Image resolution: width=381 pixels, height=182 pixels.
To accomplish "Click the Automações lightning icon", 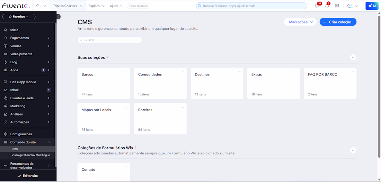I will click(6, 122).
